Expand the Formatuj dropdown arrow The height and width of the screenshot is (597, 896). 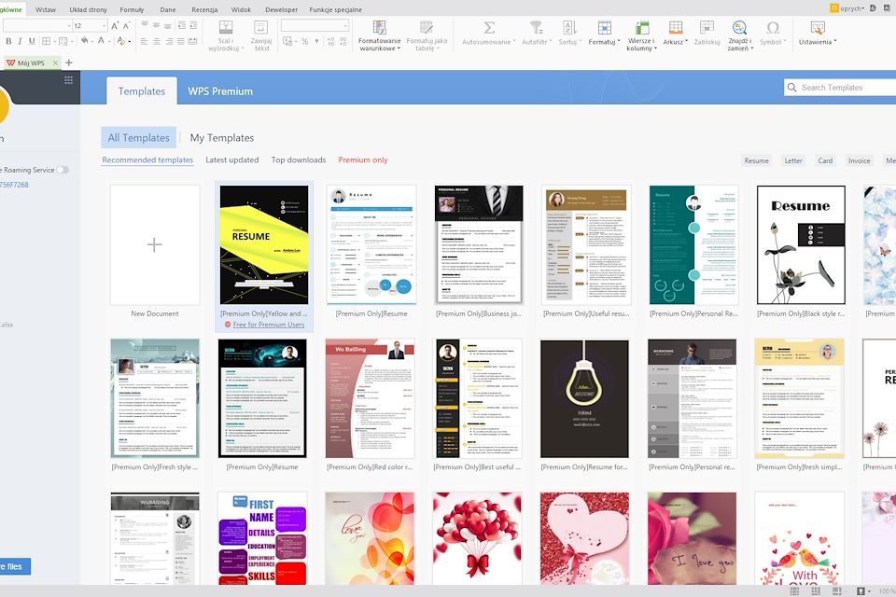(x=618, y=42)
